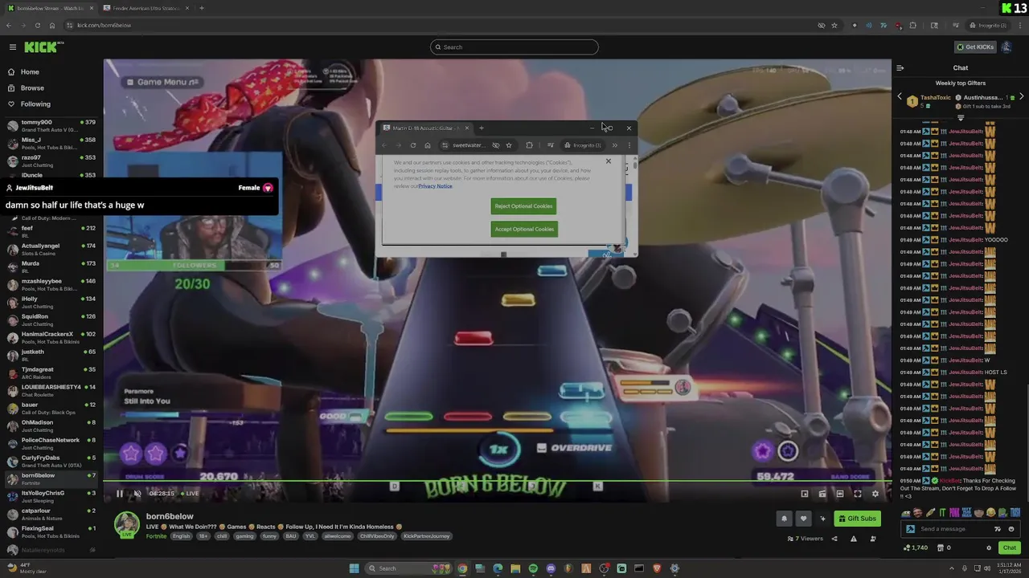Screen dimensions: 1029x578
Task: Unfollow with the heart button
Action: 803,519
